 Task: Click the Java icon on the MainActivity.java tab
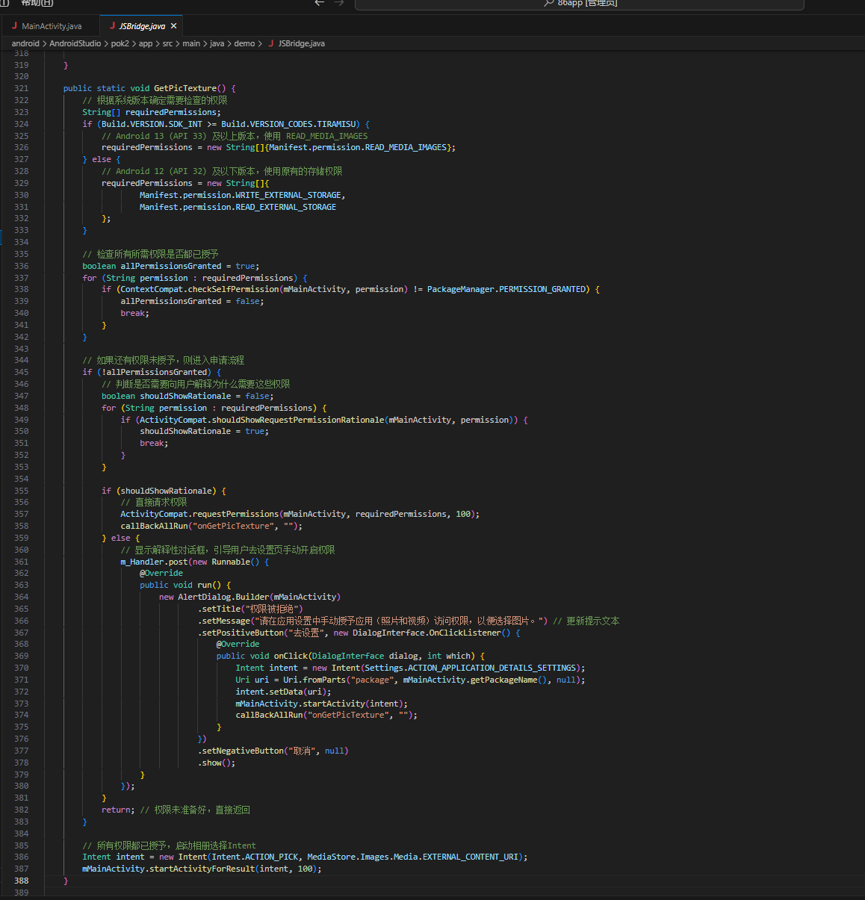point(14,26)
